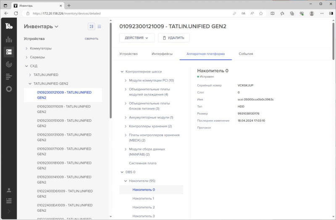Collapse the TATLIN.UNIFIED GEN2 node
Image resolution: width=336 pixels, height=220 pixels.
(30, 84)
